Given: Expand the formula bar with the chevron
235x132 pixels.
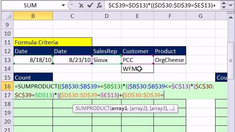Looking at the screenshot, I should 231,5.
